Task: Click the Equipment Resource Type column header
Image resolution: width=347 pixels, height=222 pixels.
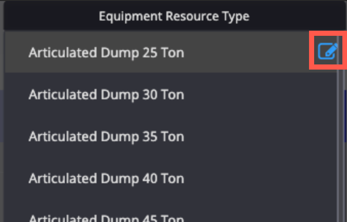Action: [x=174, y=16]
